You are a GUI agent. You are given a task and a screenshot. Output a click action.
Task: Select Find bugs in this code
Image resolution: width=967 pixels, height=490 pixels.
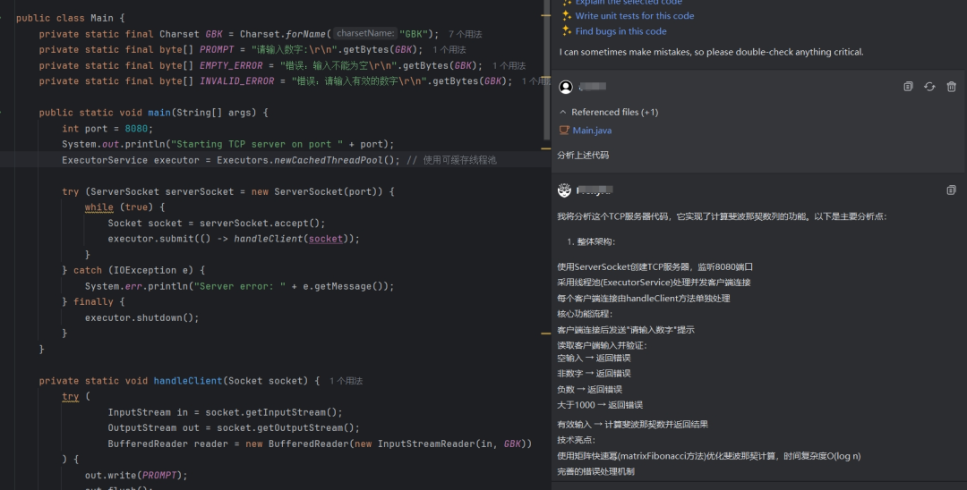tap(620, 31)
